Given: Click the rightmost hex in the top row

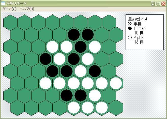Looking at the screenshot, I should tap(109, 23).
